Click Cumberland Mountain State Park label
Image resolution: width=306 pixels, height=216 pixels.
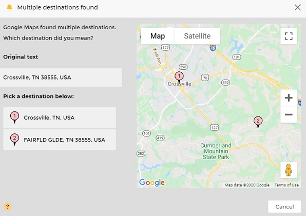[216, 151]
